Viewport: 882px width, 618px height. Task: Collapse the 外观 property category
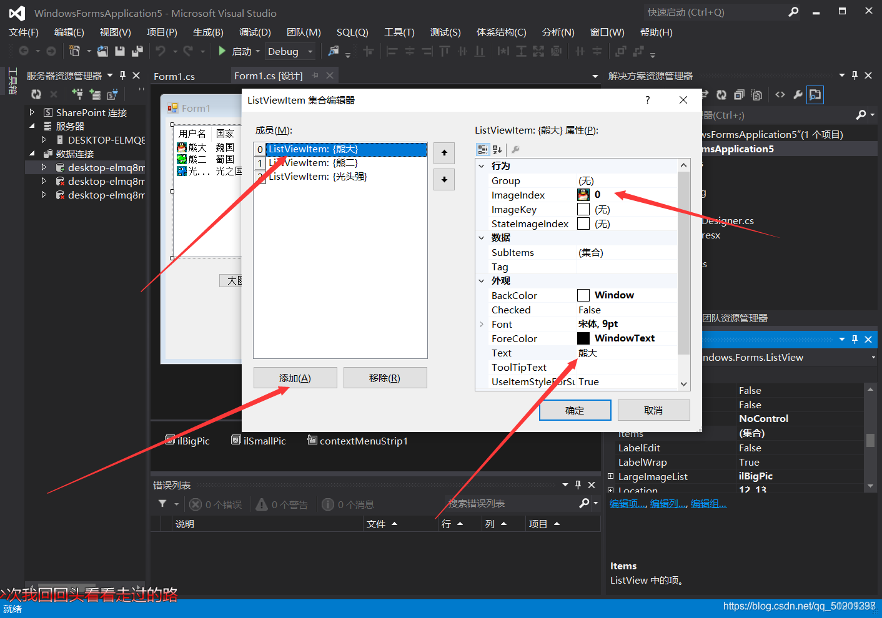pos(482,281)
